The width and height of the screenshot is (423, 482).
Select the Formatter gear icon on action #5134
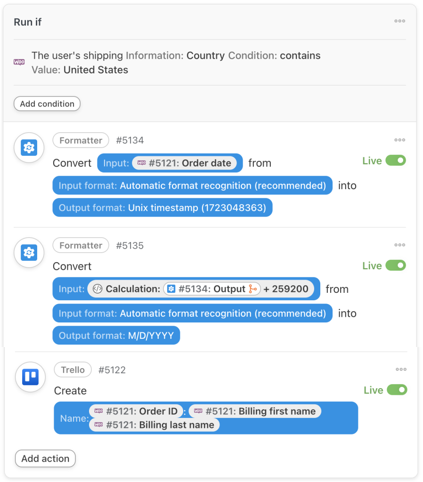coord(29,147)
